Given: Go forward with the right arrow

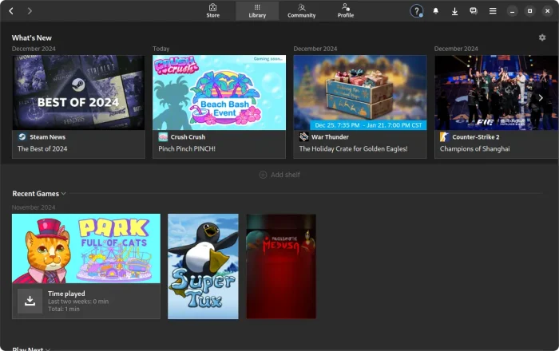Looking at the screenshot, I should 30,11.
